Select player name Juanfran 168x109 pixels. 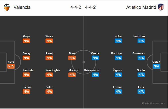pyautogui.click(x=139, y=36)
